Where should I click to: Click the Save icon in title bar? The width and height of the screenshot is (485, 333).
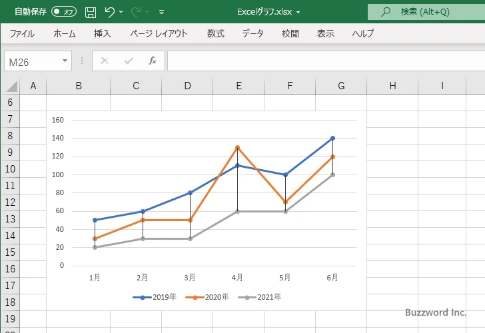point(91,12)
